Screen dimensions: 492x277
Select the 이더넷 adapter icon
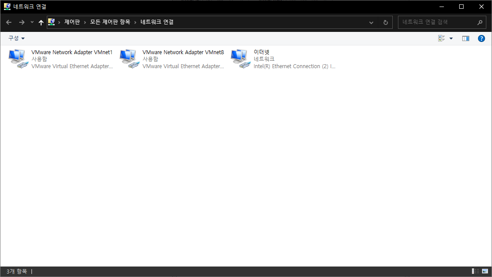tap(241, 59)
